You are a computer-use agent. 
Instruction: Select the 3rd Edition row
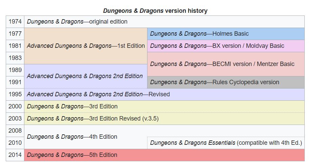pyautogui.click(x=72, y=106)
